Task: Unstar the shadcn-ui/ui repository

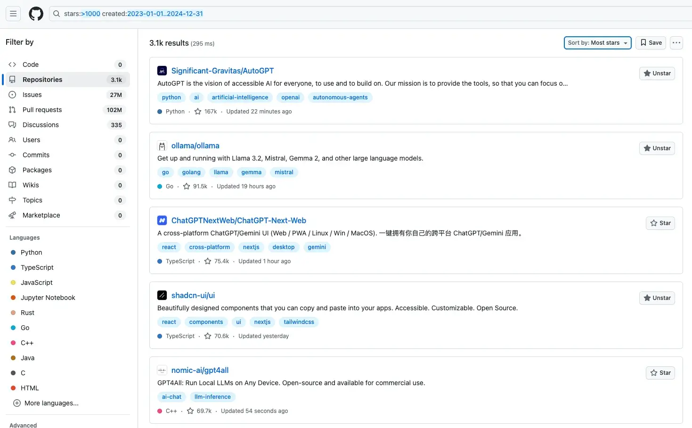Action: tap(657, 298)
